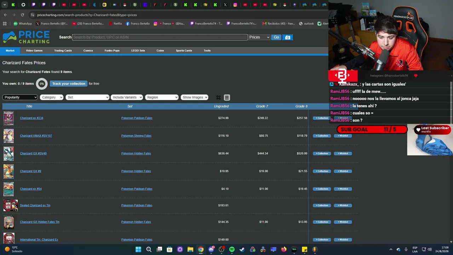Open the volume control in system tray
Screen dimensions: 453x255
(x=430, y=249)
